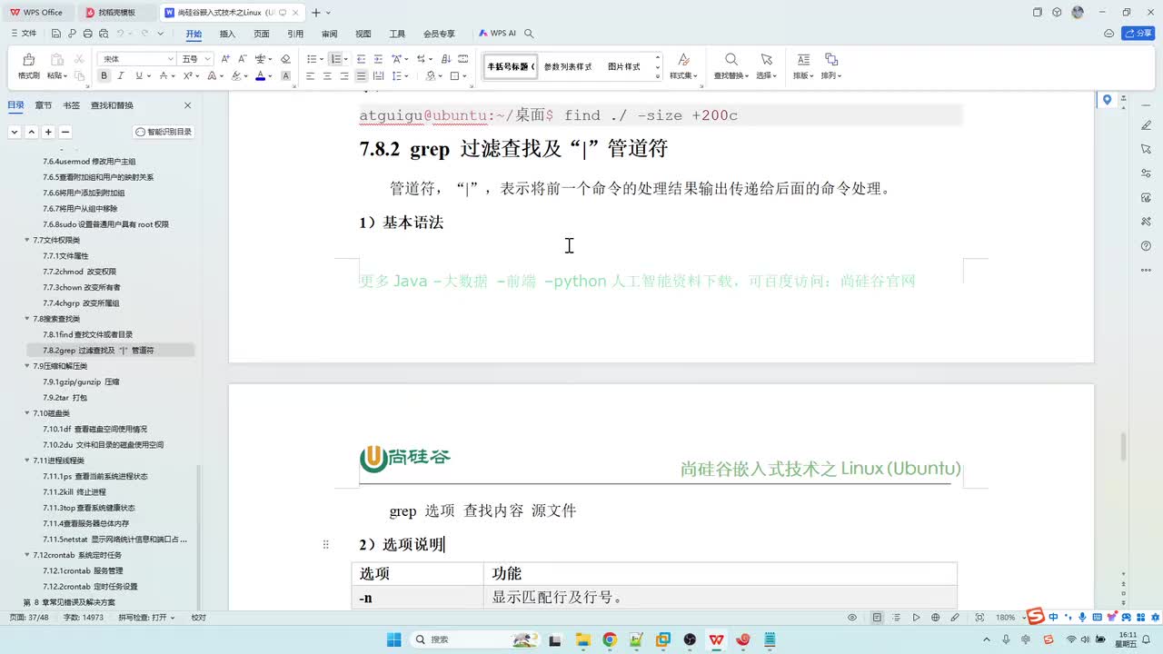Click the Decrease Indent icon

[361, 59]
